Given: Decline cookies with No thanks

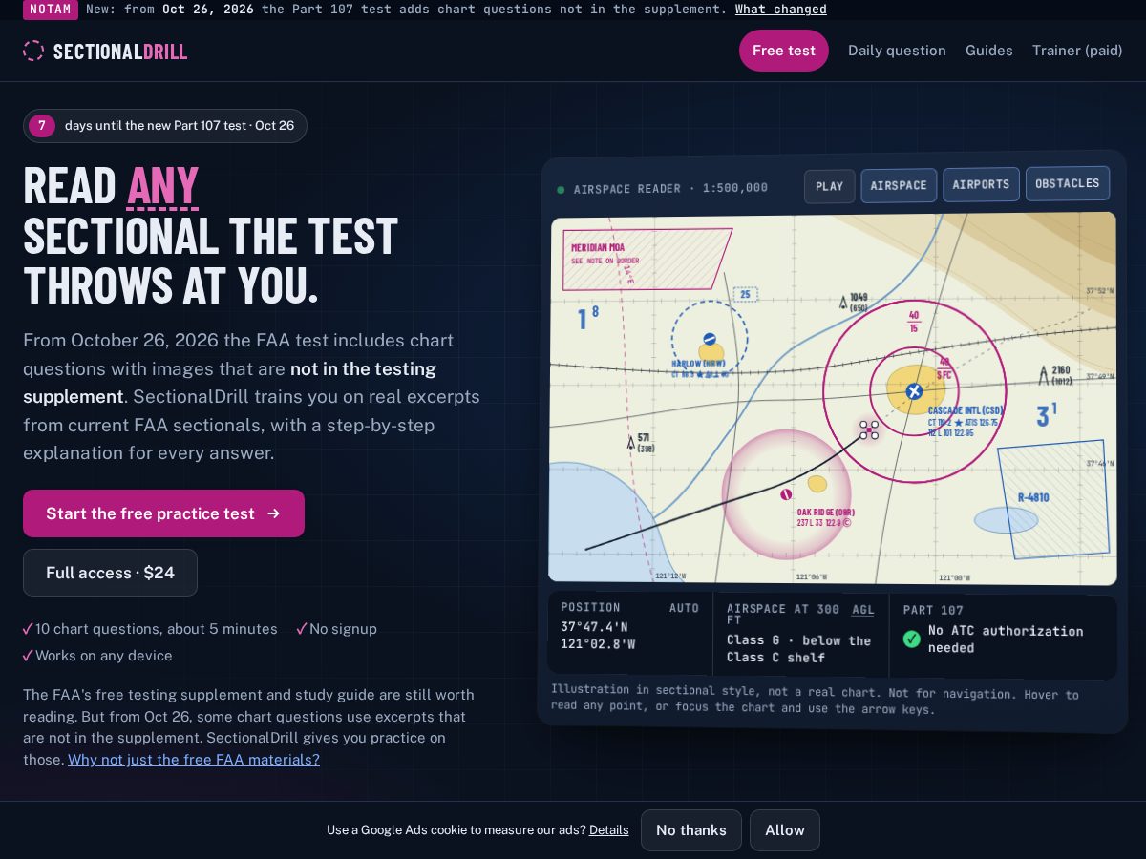Looking at the screenshot, I should click(x=691, y=830).
